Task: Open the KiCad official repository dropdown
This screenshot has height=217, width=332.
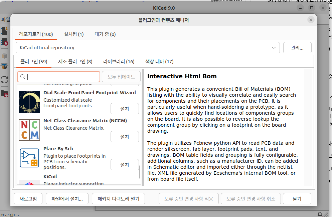Action: [147, 48]
